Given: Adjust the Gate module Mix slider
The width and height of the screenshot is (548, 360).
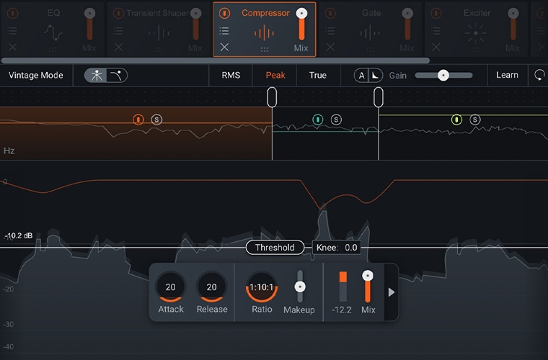Looking at the screenshot, I should (x=407, y=24).
